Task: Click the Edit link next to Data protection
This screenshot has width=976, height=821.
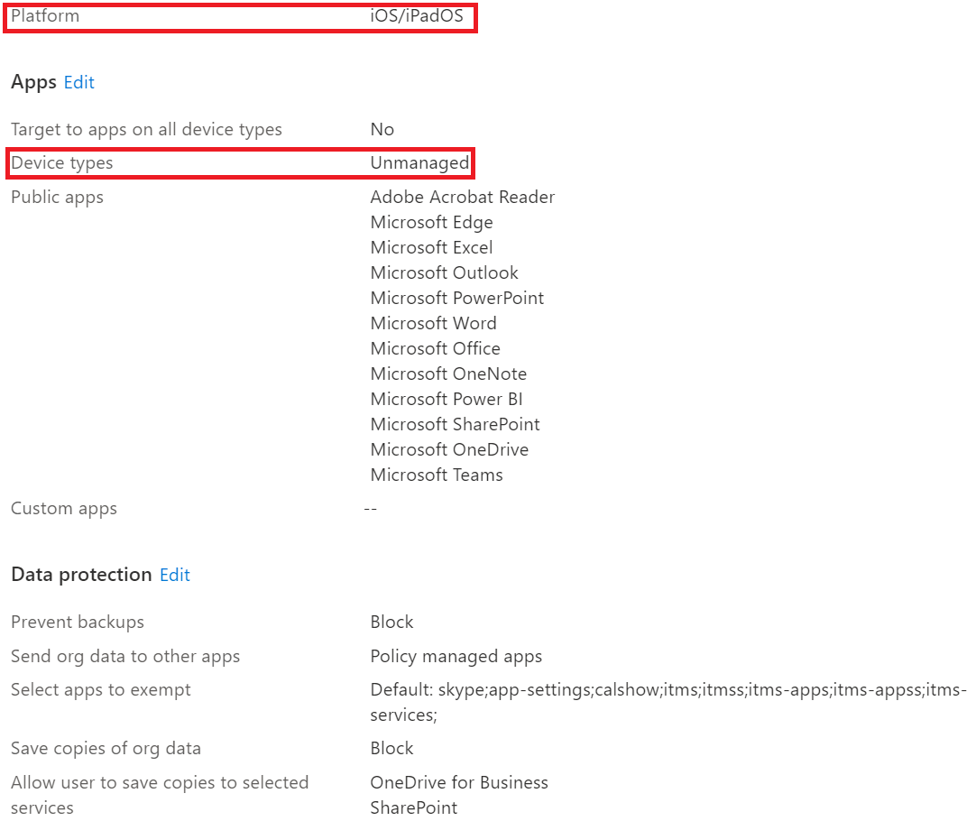Action: point(175,575)
